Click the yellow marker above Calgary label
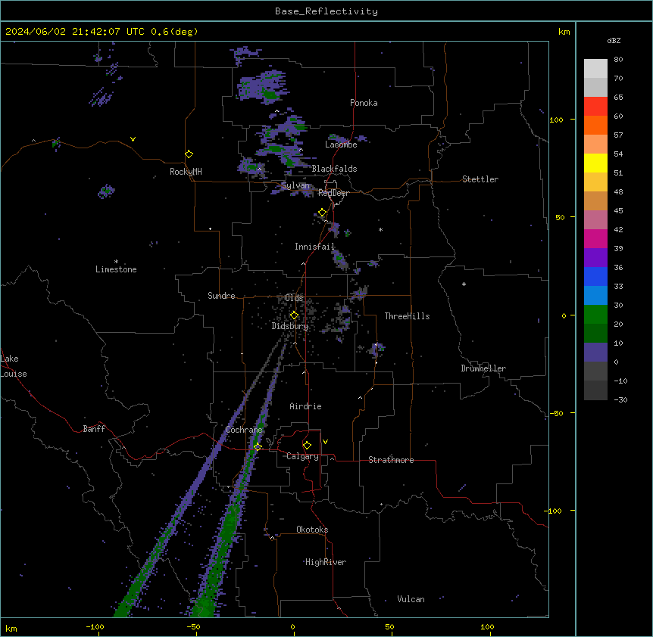653x637 pixels. click(307, 446)
